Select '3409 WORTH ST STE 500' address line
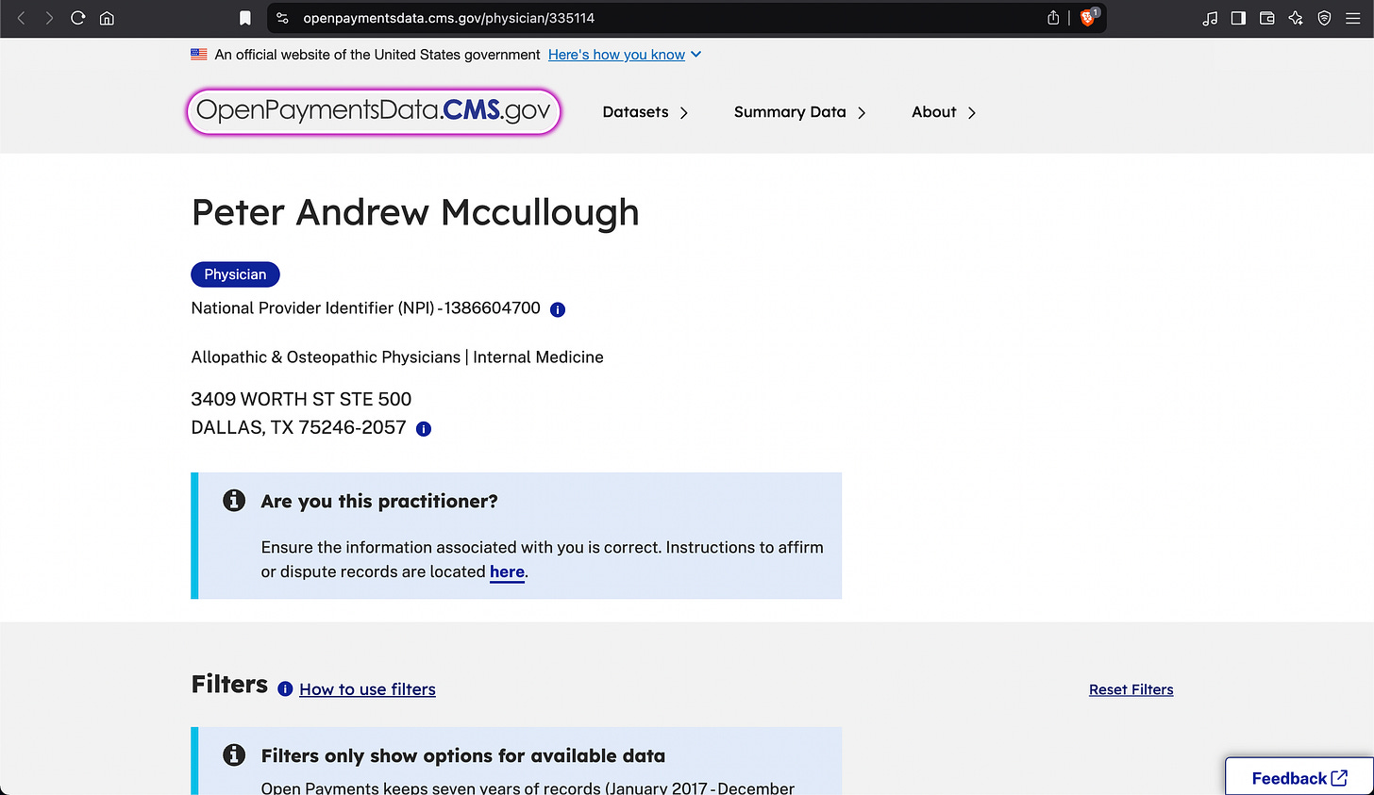 coord(301,399)
